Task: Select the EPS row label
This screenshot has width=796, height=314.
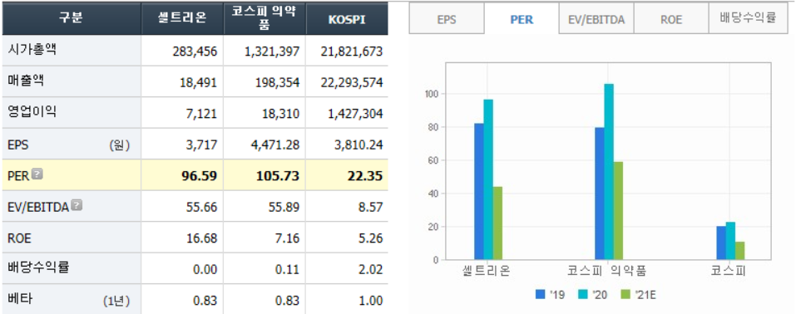Action: (x=18, y=145)
